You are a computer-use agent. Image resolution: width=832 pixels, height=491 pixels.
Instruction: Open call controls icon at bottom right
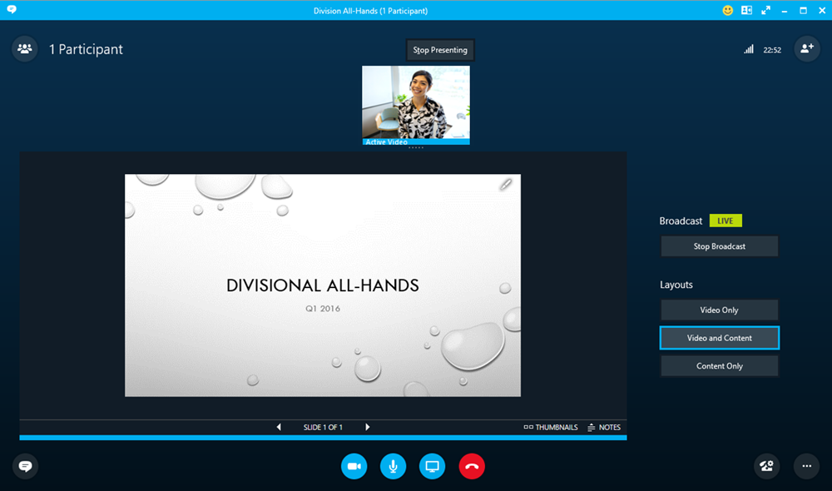(767, 466)
